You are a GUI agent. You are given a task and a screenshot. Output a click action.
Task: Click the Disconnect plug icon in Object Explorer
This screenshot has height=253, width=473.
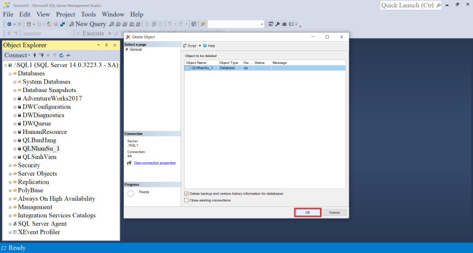42,55
